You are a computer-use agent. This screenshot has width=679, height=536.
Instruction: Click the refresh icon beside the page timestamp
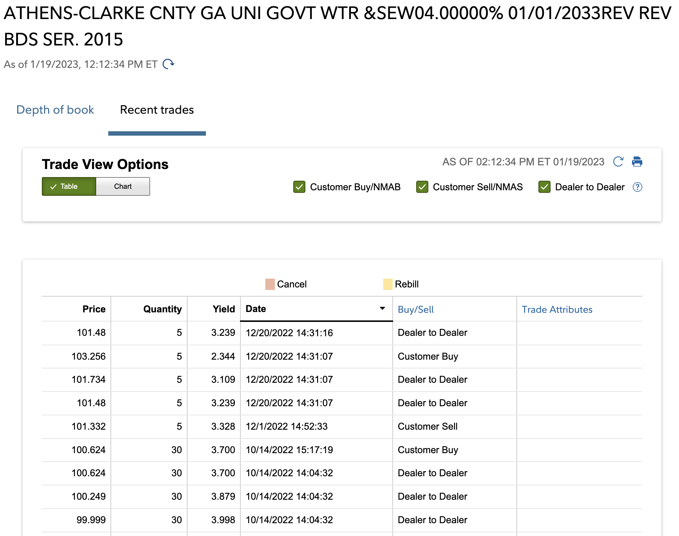click(168, 64)
